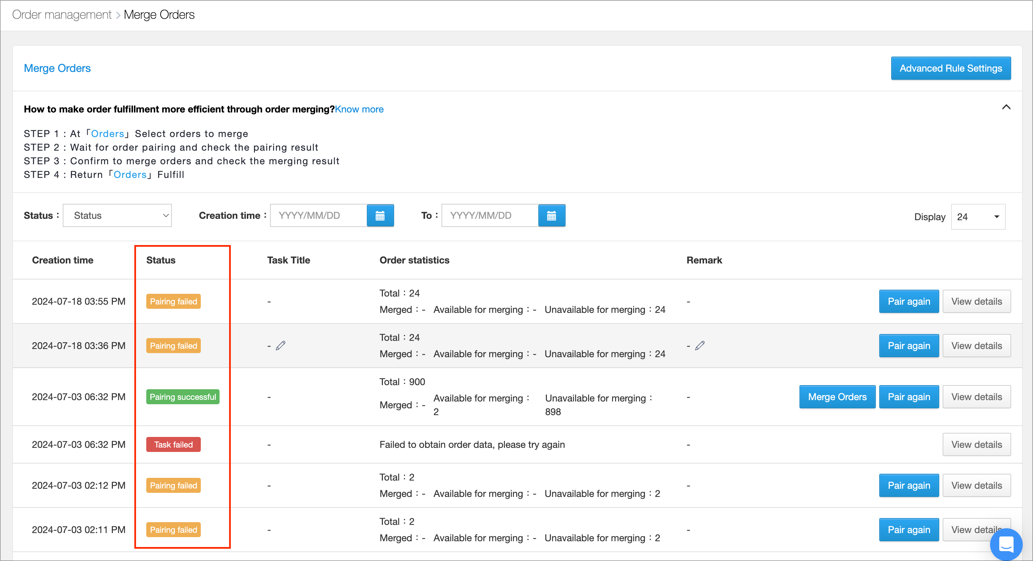The width and height of the screenshot is (1033, 561).
Task: Select the Merge Orders tab heading
Action: (57, 68)
